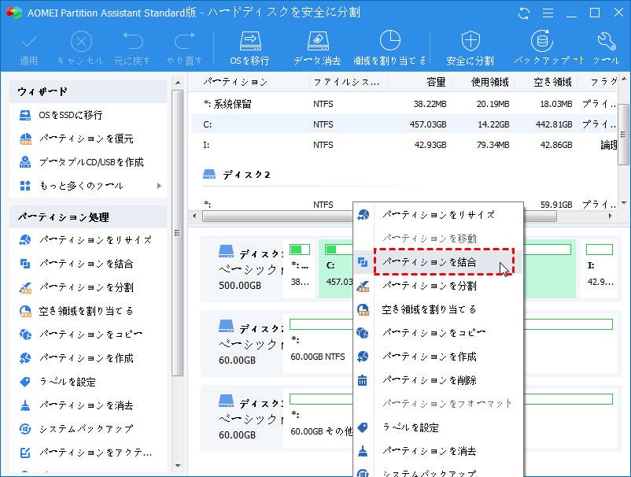This screenshot has width=631, height=477.
Task: Click the パーティション column header
Action: click(x=235, y=82)
